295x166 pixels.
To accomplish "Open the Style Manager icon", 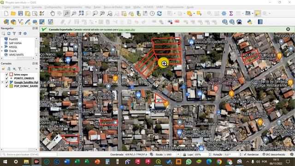I will click(42, 13).
